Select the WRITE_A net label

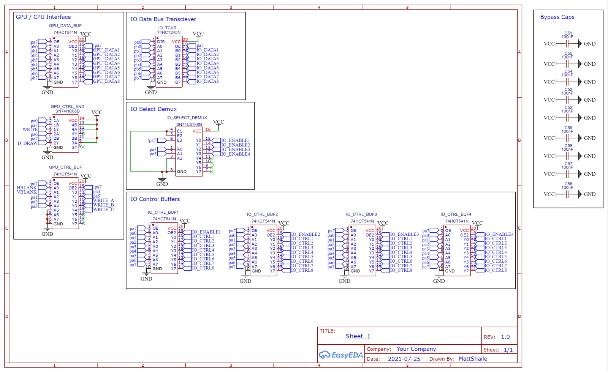coord(103,200)
